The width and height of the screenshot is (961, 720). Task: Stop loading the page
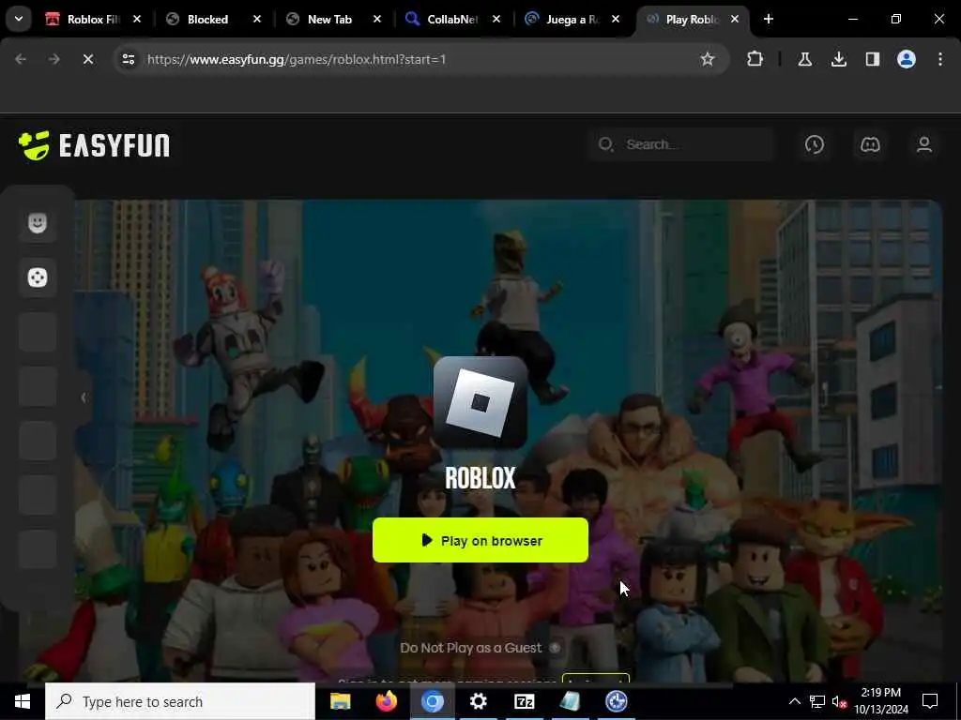click(87, 59)
